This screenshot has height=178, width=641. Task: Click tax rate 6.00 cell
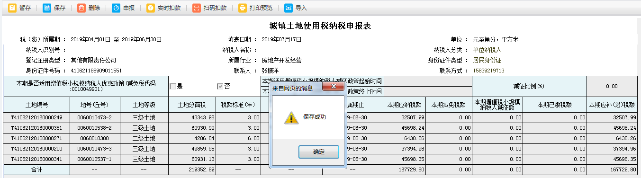pyautogui.click(x=238, y=138)
